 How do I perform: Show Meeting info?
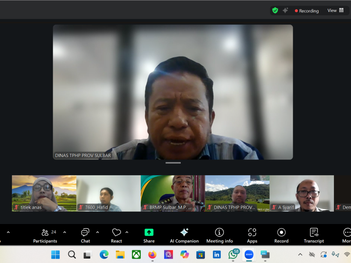(x=219, y=235)
